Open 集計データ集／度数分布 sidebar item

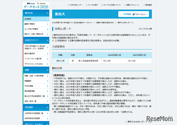coord(36,34)
